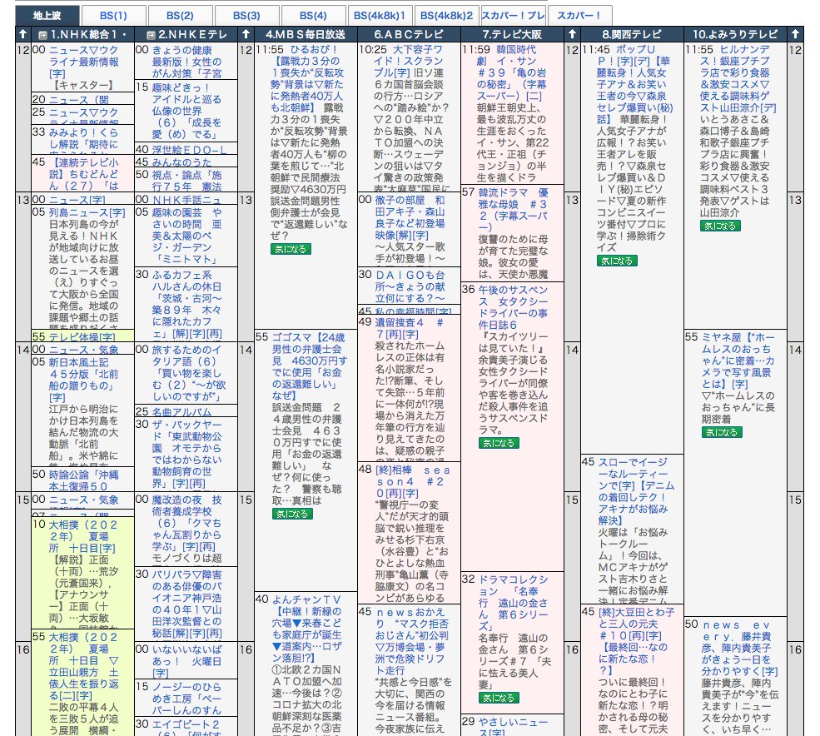The height and width of the screenshot is (736, 820).
Task: Open 相棒 season4 #20 link
Action: pos(412,482)
